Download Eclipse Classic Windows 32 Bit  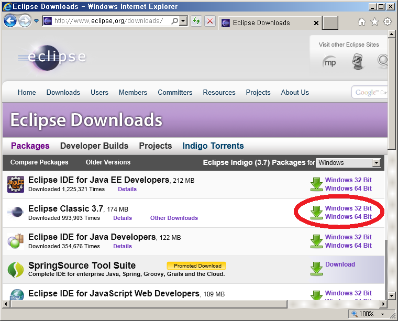(348, 208)
